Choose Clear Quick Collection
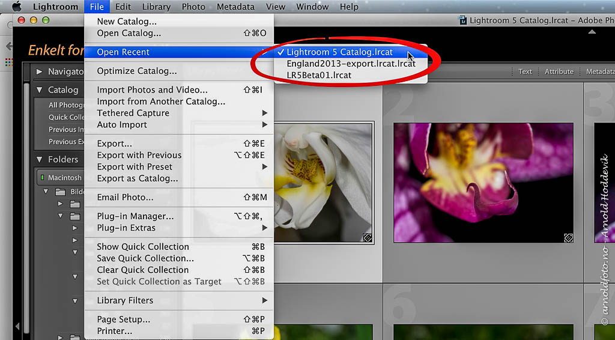This screenshot has height=340, width=615. tap(179, 270)
